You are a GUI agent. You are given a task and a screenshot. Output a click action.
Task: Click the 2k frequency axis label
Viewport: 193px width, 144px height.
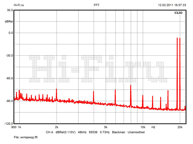tap(57, 127)
